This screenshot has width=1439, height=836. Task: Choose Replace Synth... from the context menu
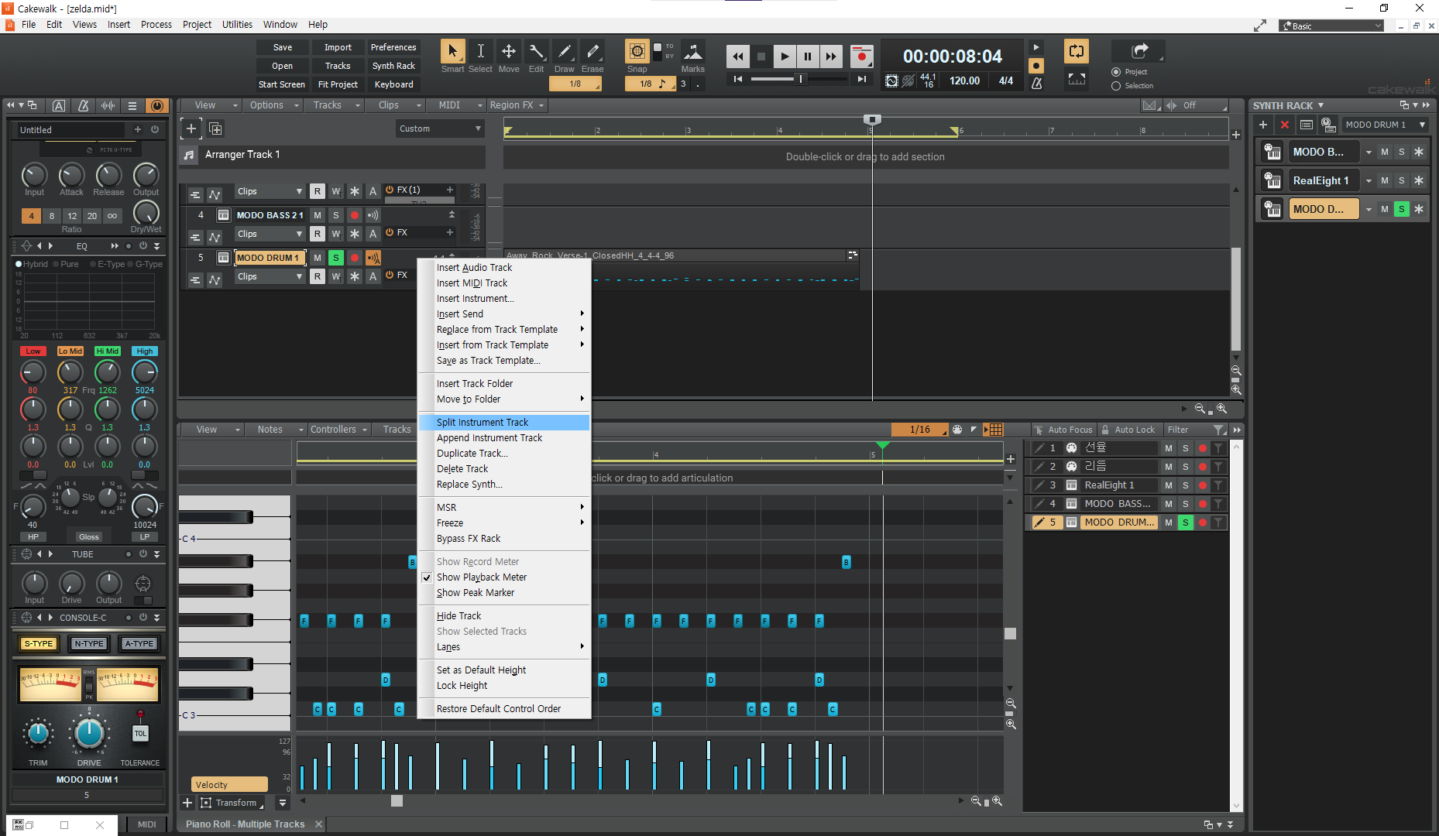pyautogui.click(x=503, y=485)
